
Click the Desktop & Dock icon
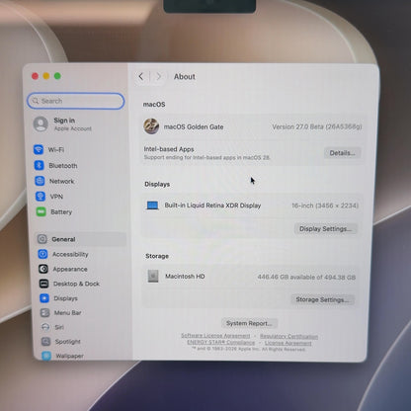[43, 284]
